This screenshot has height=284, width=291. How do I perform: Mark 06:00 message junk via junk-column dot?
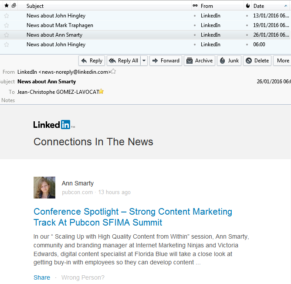tap(247, 44)
